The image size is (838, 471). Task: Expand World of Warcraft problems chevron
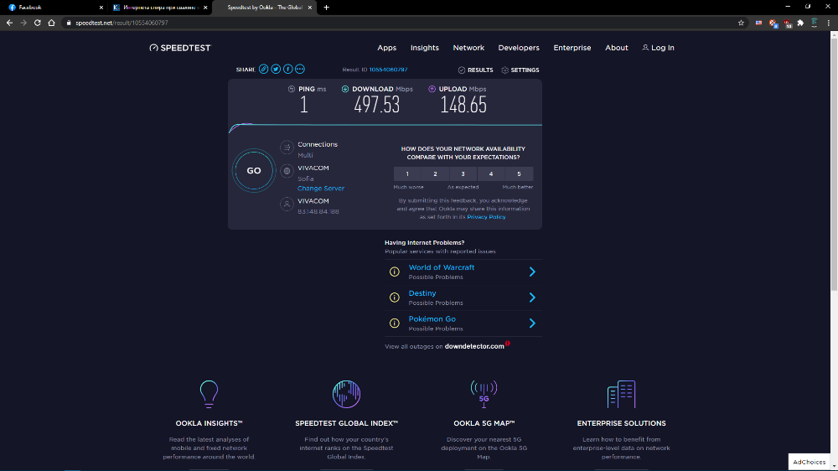click(x=532, y=272)
